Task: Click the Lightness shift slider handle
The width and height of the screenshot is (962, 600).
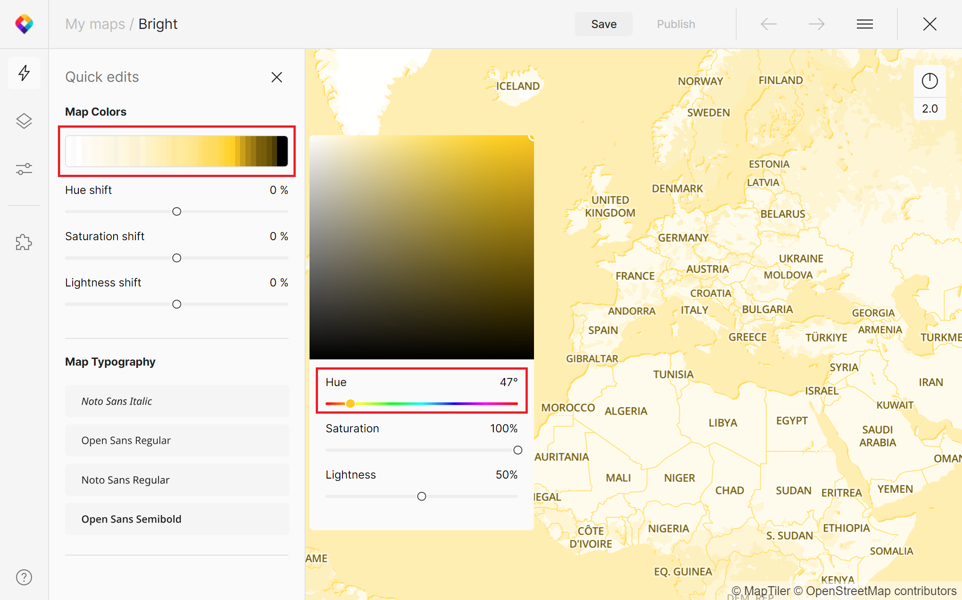Action: tap(176, 304)
